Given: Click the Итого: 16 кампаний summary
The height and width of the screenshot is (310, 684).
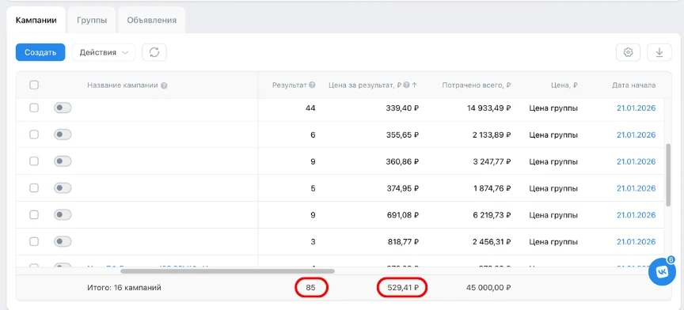Looking at the screenshot, I should point(123,288).
